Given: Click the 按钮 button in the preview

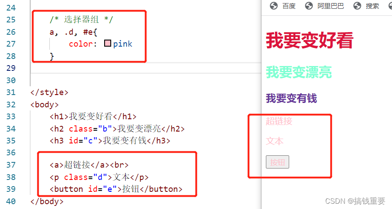Looking at the screenshot, I should pyautogui.click(x=277, y=162).
